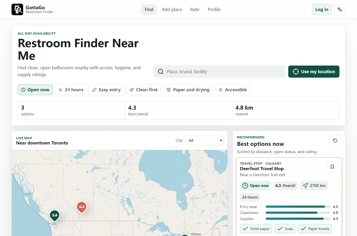Switch to the Find tab
Screen dimensions: 357x236
[149, 9]
